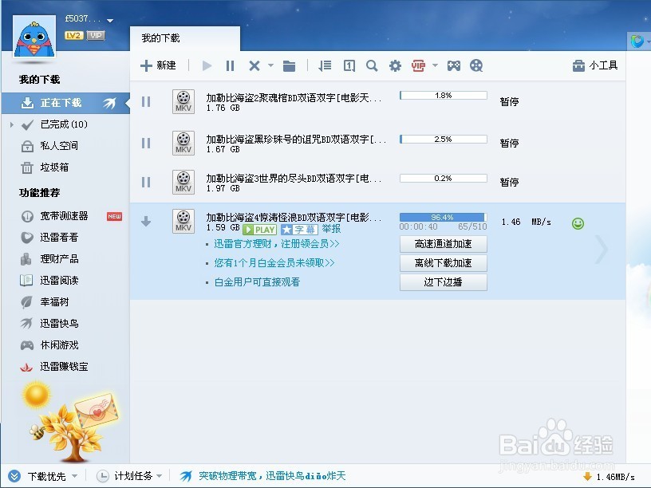The image size is (651, 488).
Task: Click MKV file icon of 加勒比海盗黑珍珠号的诅咒
Action: [x=183, y=144]
